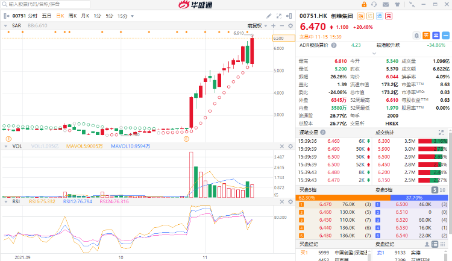
Task: Open the more timeframes dropdown after 15分
Action: click(133, 16)
